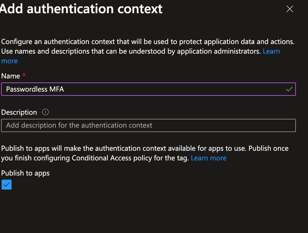Screen dimensions: 308x233
Task: Click the "Add authentication context" heading
Action: click(x=81, y=9)
